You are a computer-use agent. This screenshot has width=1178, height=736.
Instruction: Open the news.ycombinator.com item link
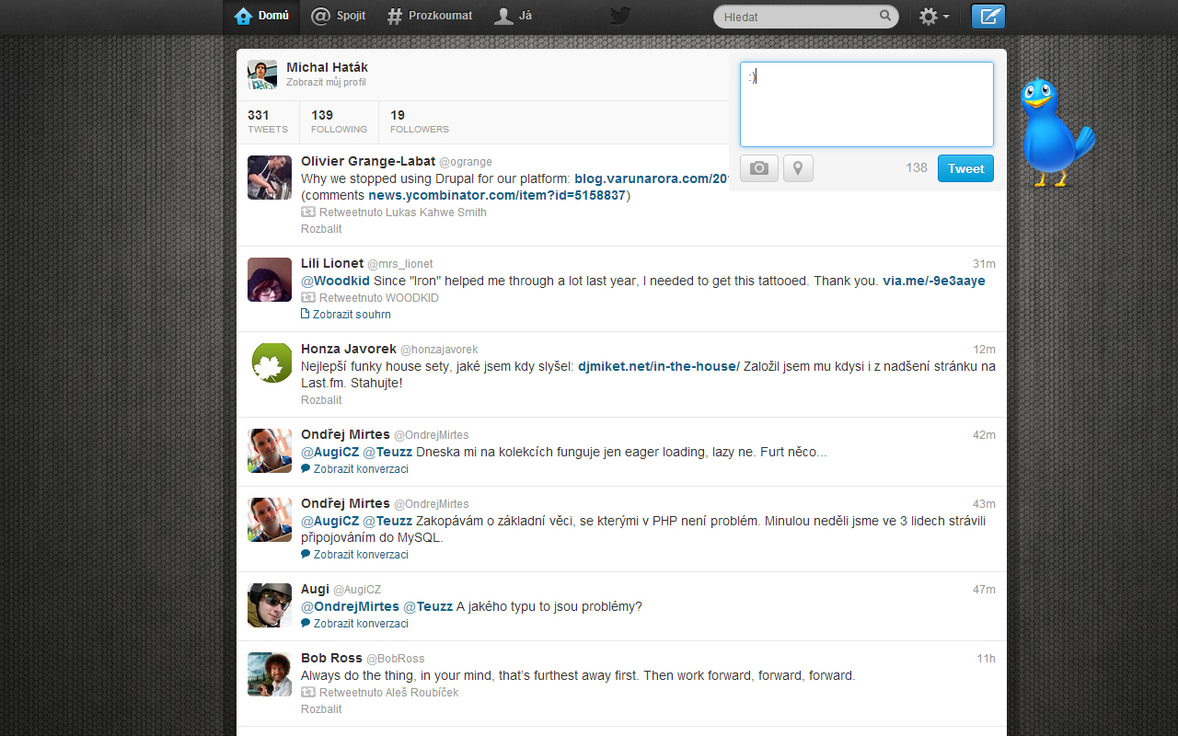click(x=497, y=195)
